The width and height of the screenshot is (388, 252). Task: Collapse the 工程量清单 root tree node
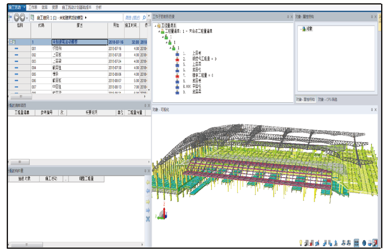coord(155,26)
